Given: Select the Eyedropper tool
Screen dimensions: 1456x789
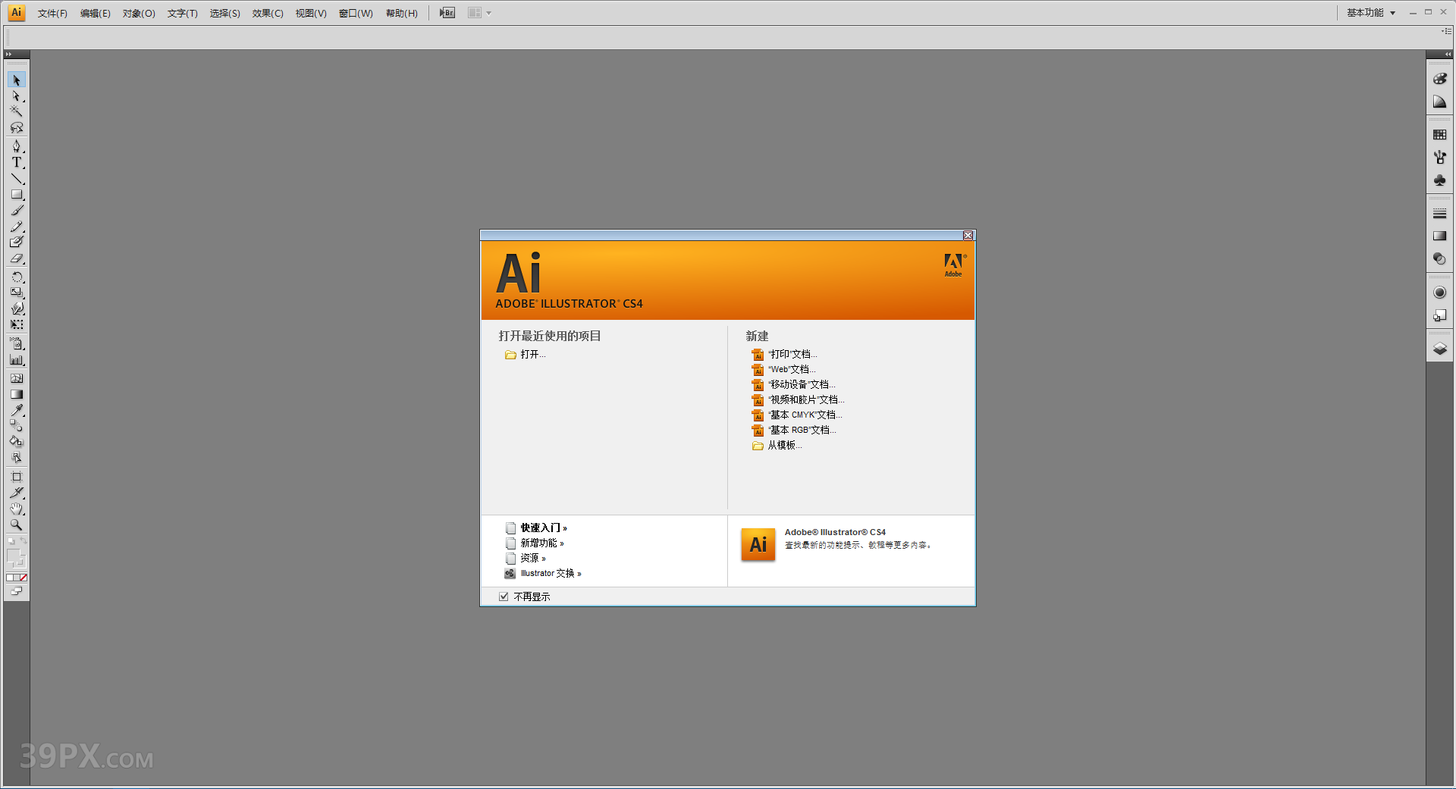Looking at the screenshot, I should (x=17, y=410).
